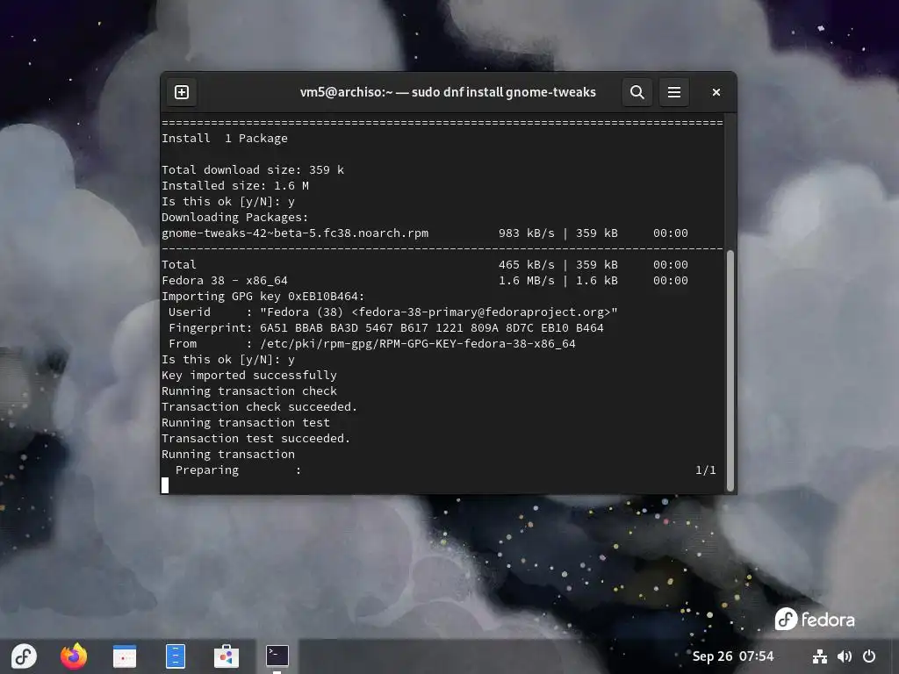
Task: Open the Calendar app in taskbar
Action: click(125, 656)
